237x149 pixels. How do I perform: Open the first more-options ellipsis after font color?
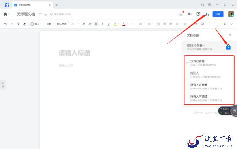(132, 24)
